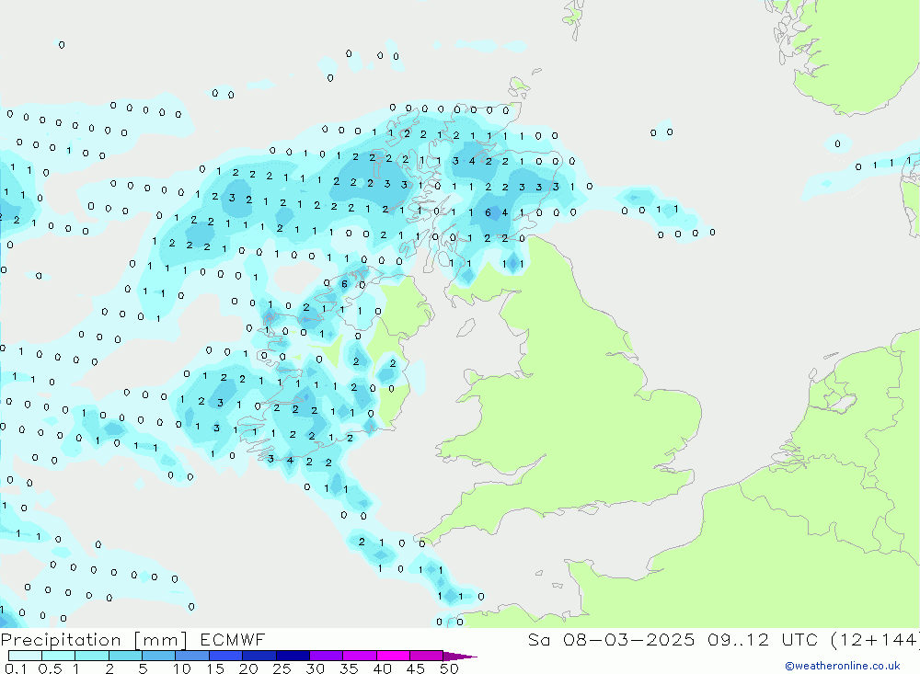Viewport: 920px width, 674px height.
Task: Click the legend label '35'
Action: click(349, 668)
